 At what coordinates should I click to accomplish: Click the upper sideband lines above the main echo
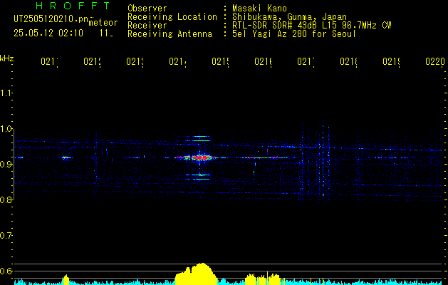(201, 138)
